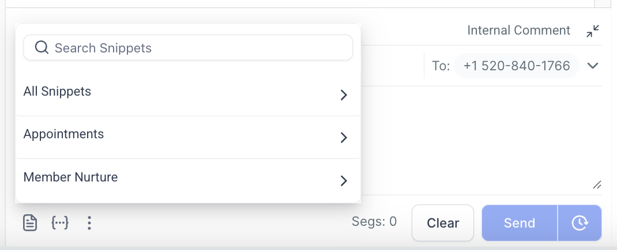Open the snippets document icon
The height and width of the screenshot is (250, 617).
(30, 222)
